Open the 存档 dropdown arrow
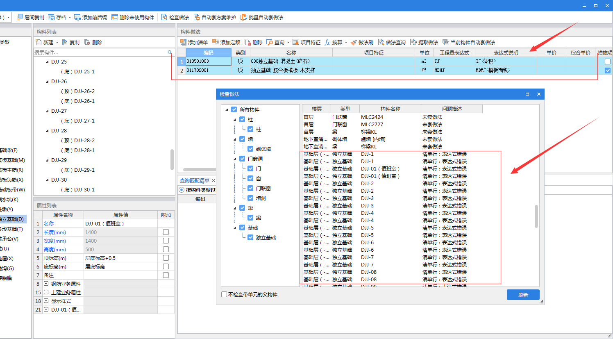This screenshot has height=339, width=613. click(70, 17)
